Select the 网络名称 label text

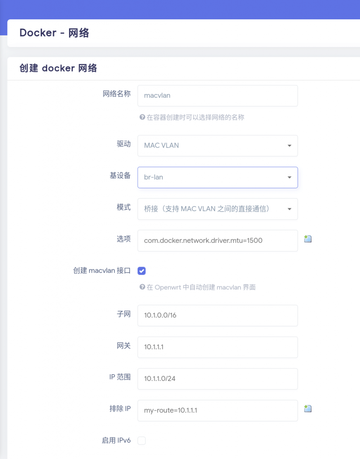(x=117, y=94)
